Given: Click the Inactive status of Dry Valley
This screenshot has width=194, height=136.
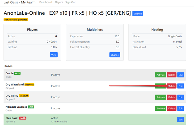Looking at the screenshot, I should click(x=55, y=97).
